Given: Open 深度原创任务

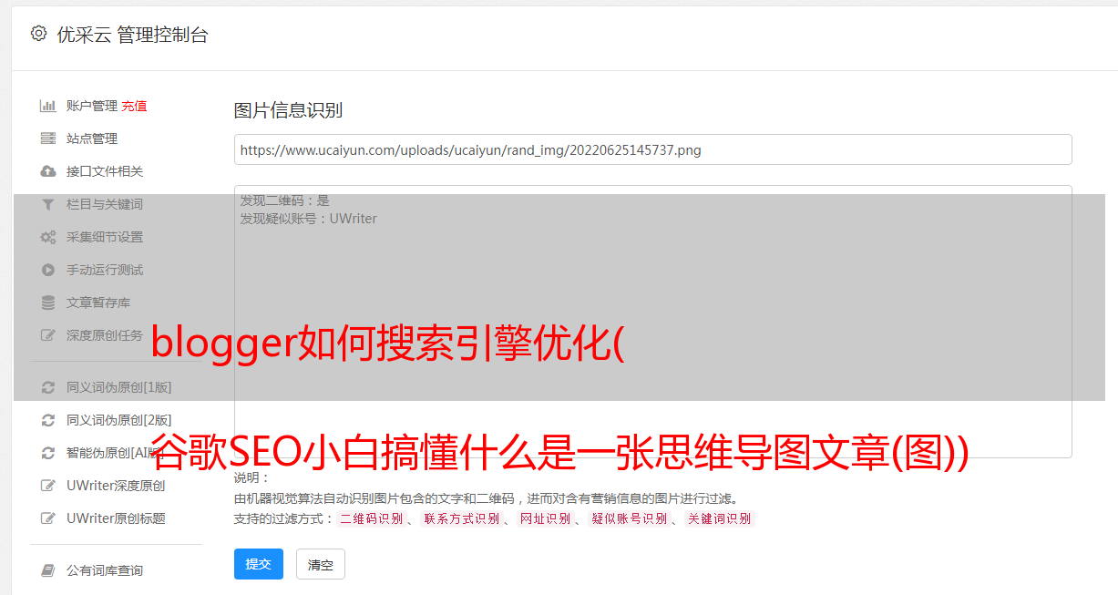Looking at the screenshot, I should [105, 335].
